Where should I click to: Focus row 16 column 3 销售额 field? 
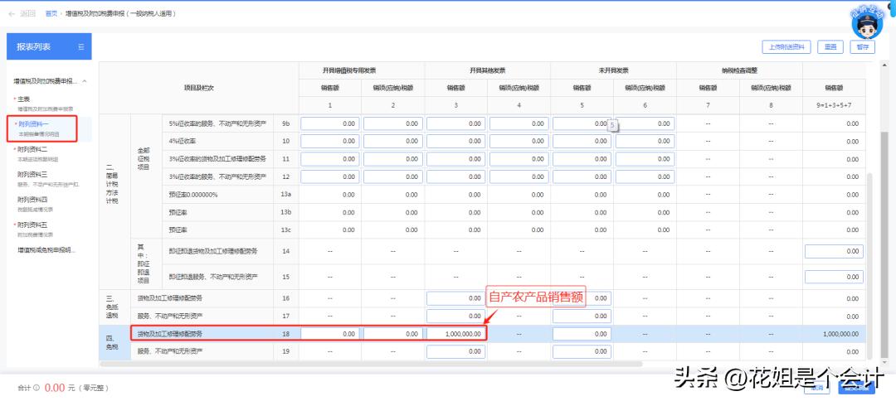(x=455, y=298)
